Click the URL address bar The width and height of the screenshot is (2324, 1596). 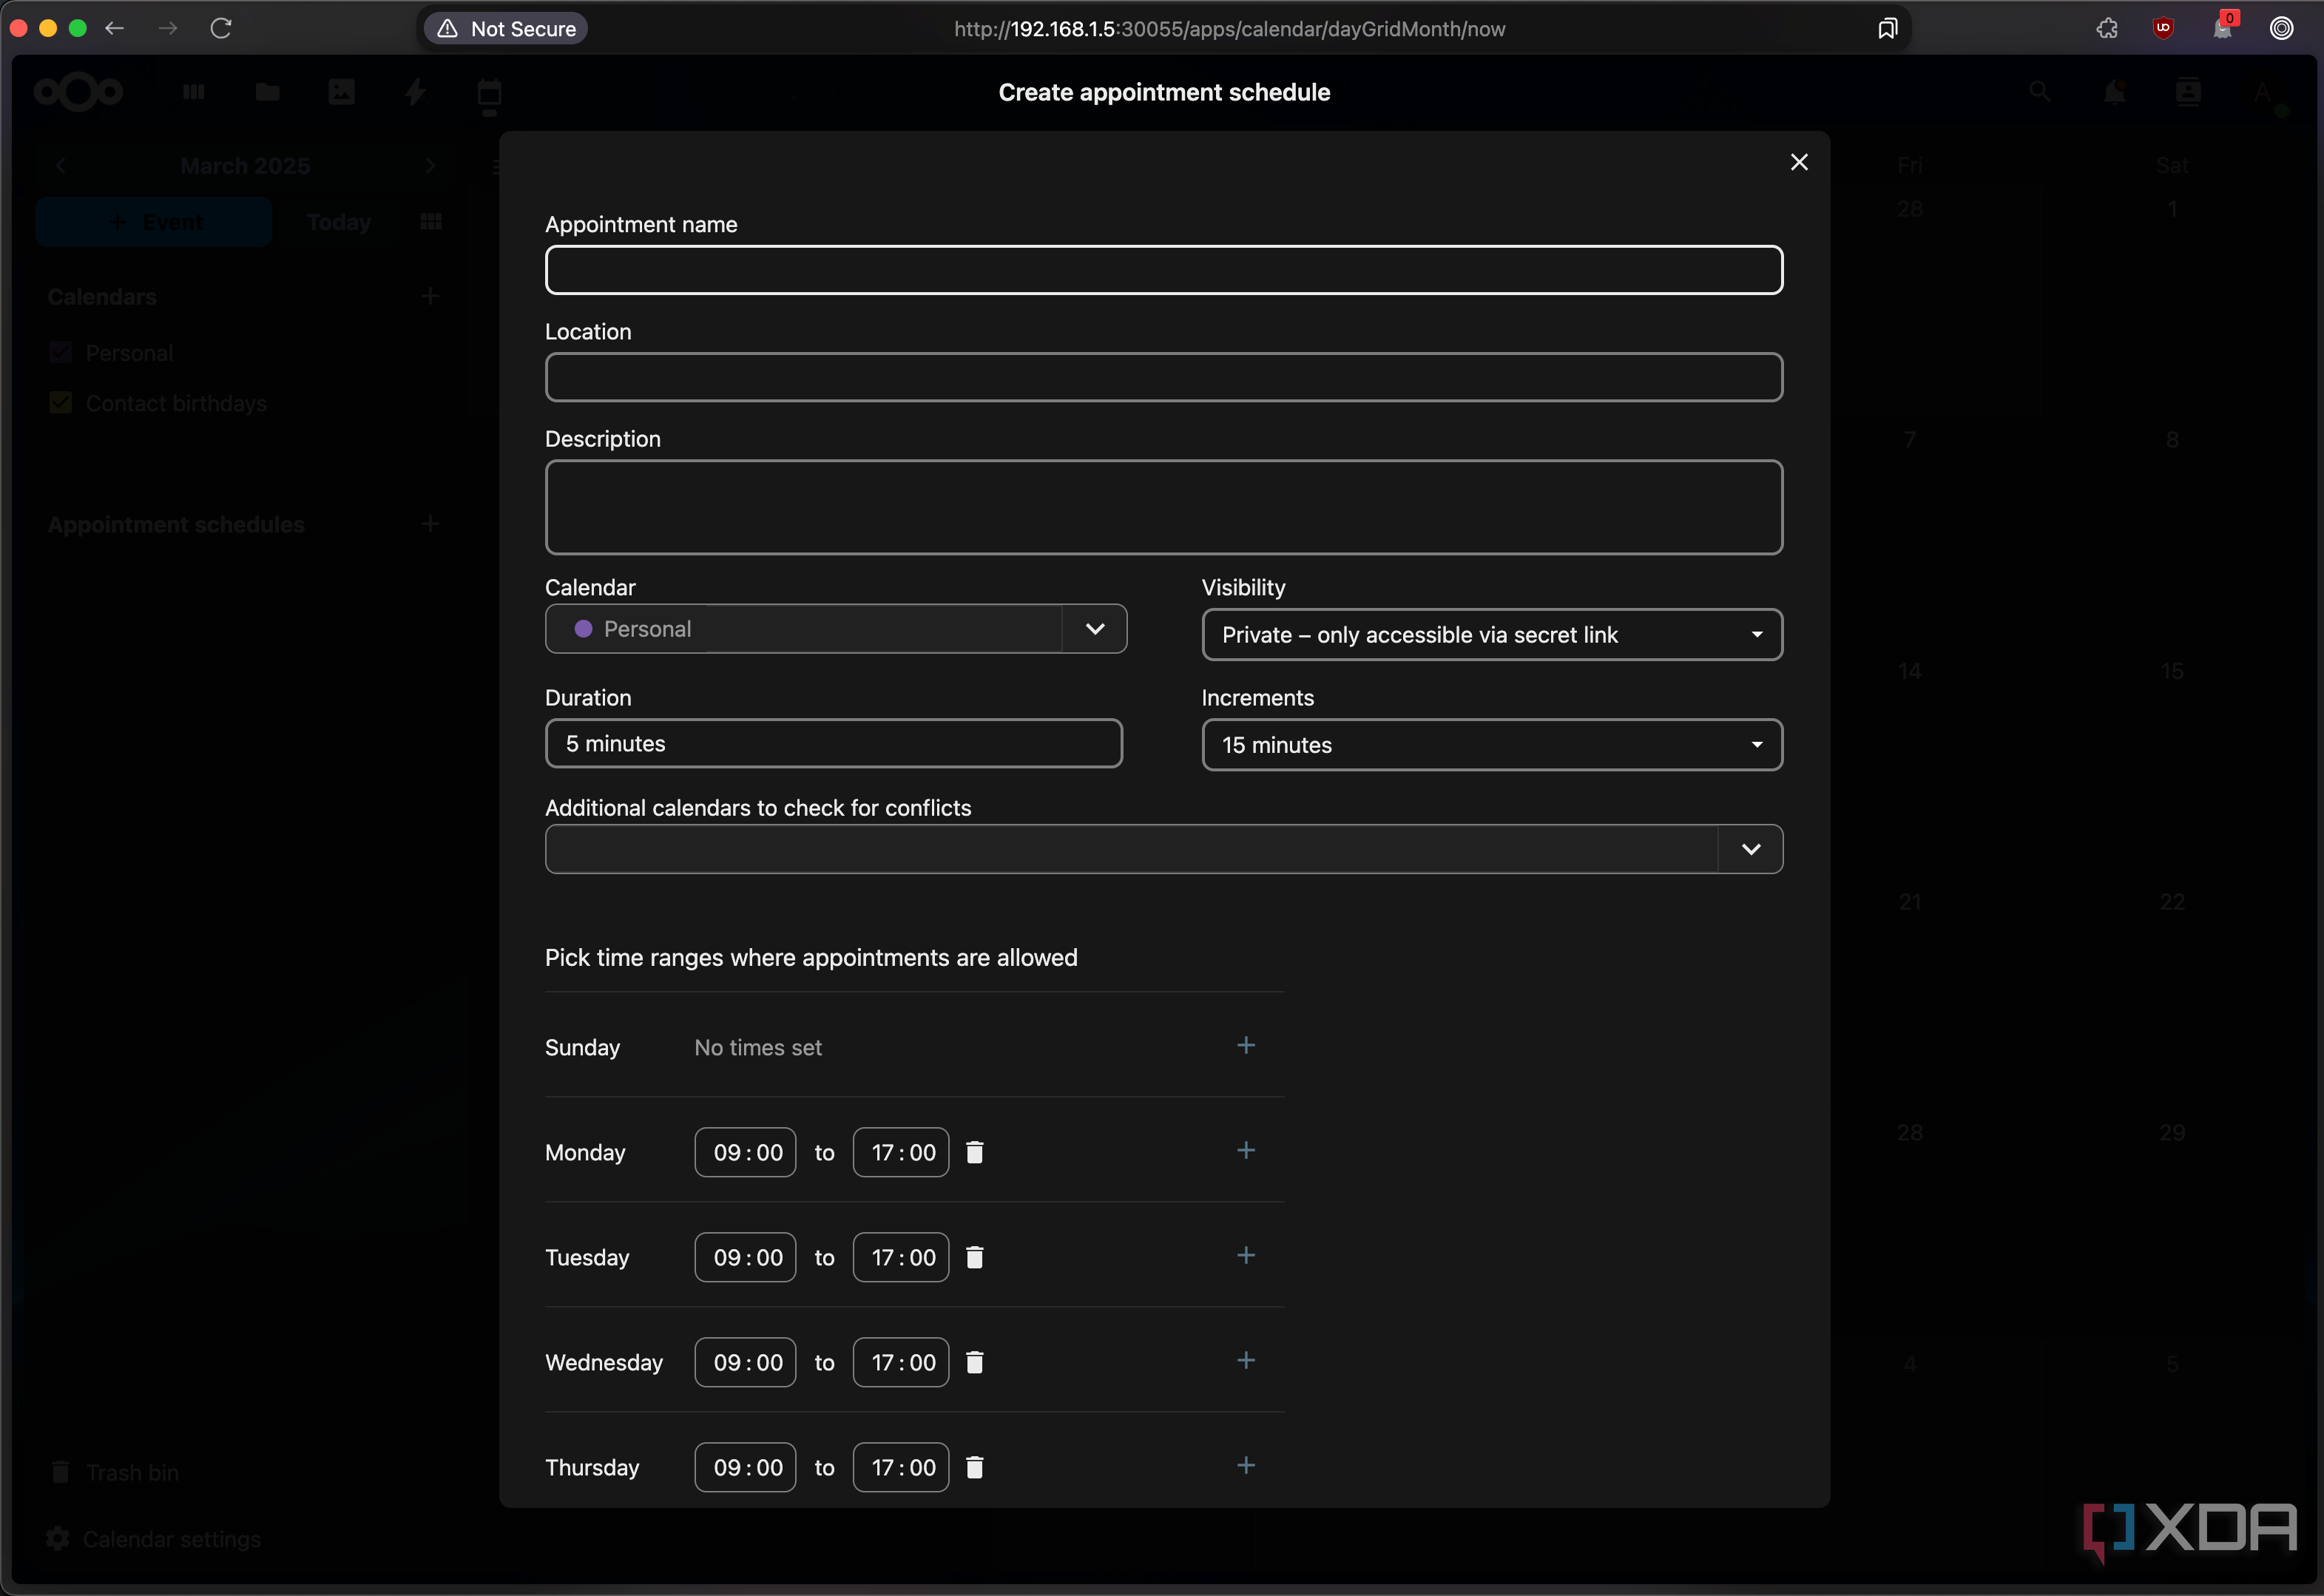pos(1229,29)
